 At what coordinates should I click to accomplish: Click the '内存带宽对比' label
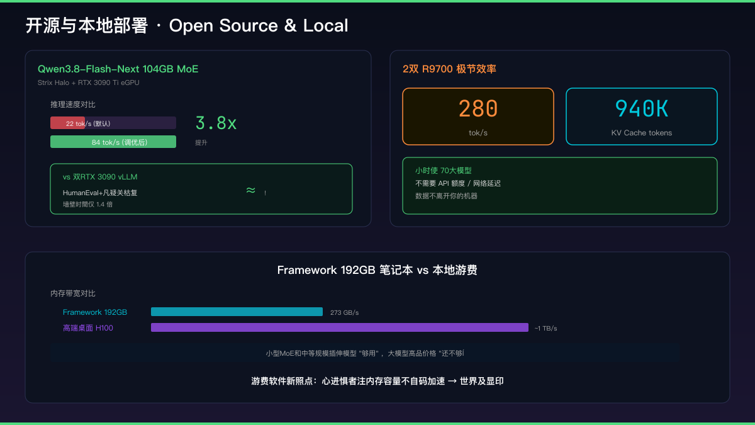pos(73,293)
